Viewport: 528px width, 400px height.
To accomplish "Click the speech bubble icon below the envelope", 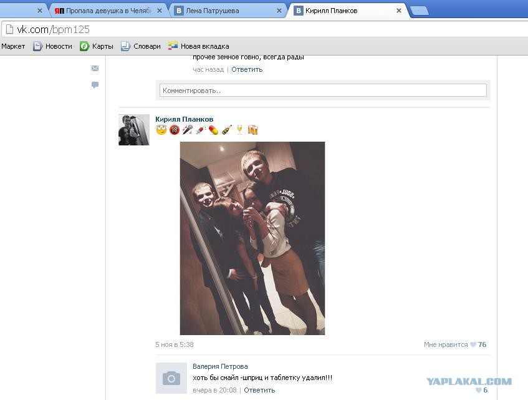I will pos(95,85).
